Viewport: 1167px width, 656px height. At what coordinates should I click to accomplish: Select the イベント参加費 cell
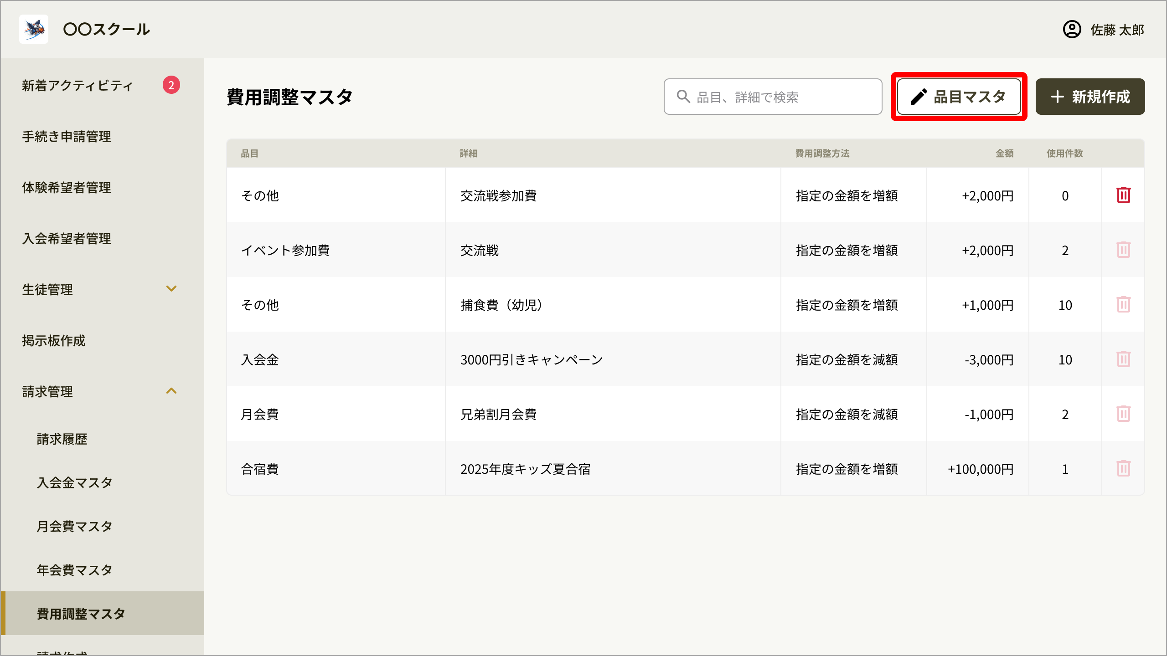click(x=336, y=250)
